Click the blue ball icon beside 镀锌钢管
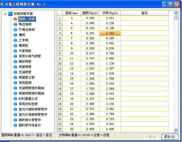Viewport: 182px width, 142px height. point(15,62)
